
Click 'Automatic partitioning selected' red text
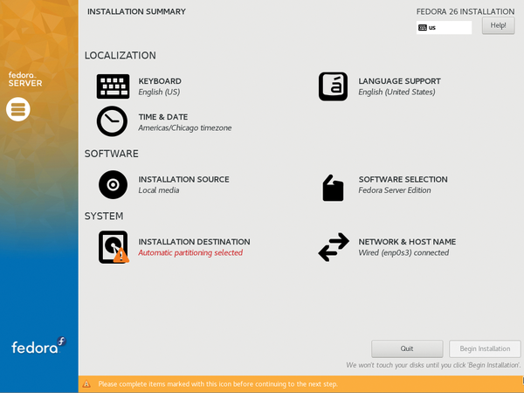click(190, 252)
